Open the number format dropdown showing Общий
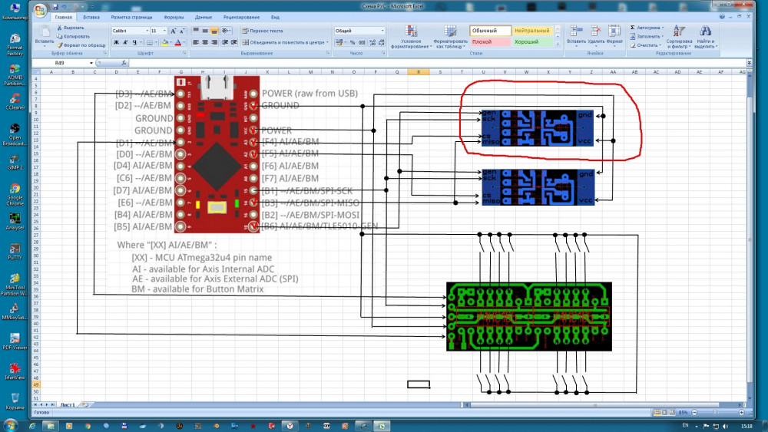768x432 pixels. tap(382, 31)
